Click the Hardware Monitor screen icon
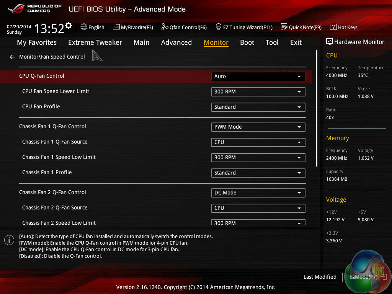Image resolution: width=392 pixels, height=294 pixels. click(x=330, y=42)
